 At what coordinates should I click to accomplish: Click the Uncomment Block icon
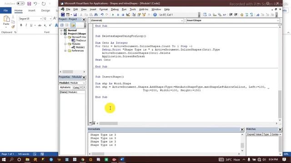coord(251,14)
